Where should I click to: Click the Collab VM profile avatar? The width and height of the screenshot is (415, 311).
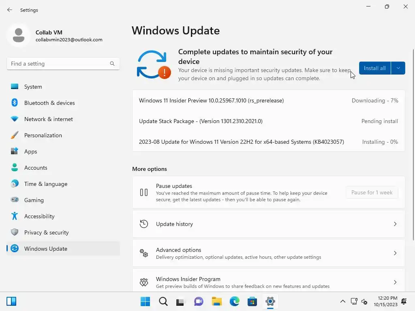click(x=19, y=35)
